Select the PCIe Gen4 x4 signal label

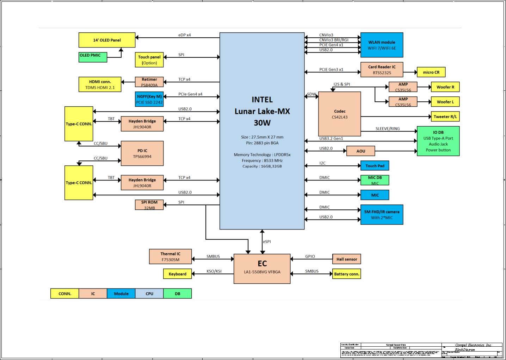pyautogui.click(x=190, y=94)
